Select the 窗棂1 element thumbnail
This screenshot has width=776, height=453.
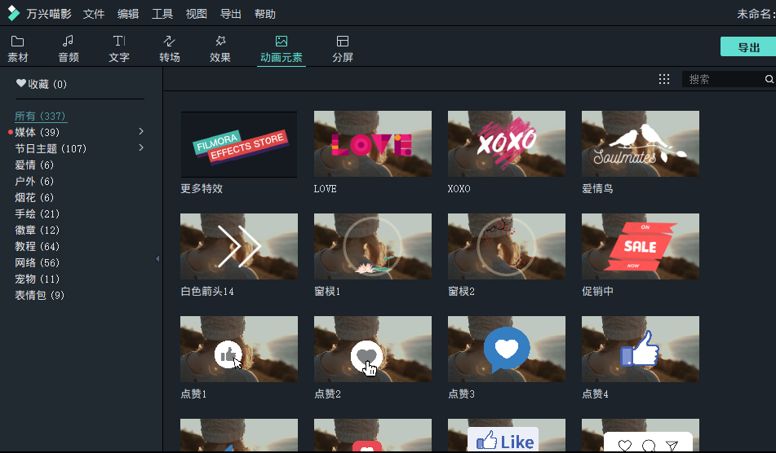pyautogui.click(x=373, y=247)
